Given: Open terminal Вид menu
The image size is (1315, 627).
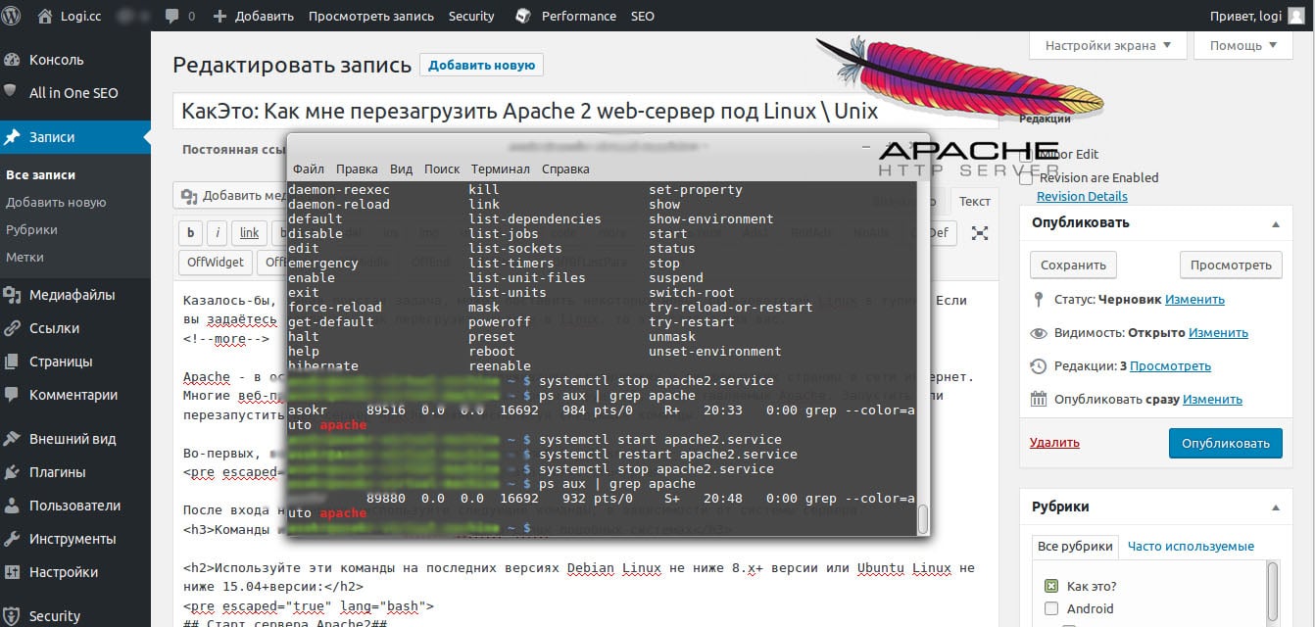Looking at the screenshot, I should (x=401, y=169).
